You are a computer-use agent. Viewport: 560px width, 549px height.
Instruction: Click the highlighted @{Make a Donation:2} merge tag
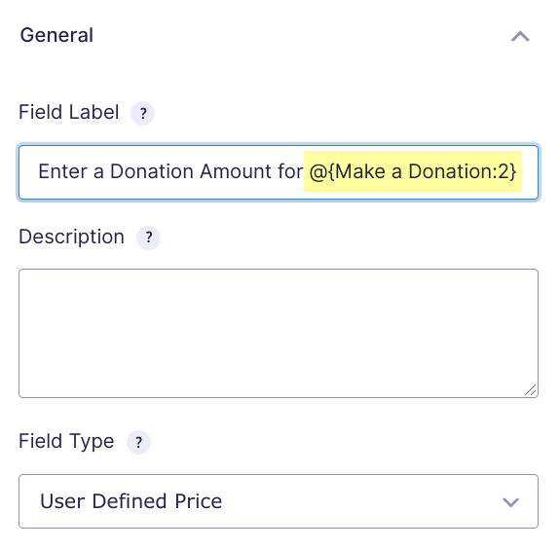tap(413, 171)
